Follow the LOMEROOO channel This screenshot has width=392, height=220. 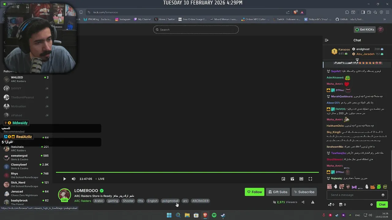pyautogui.click(x=254, y=192)
